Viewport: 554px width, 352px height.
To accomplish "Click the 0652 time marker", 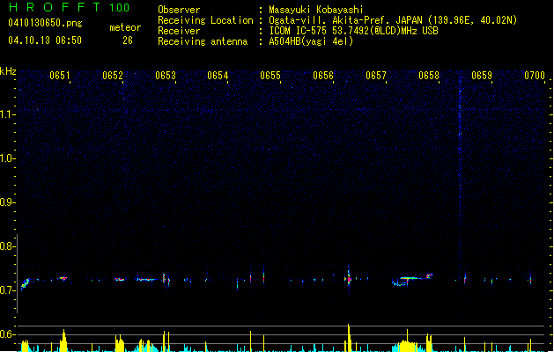I will [113, 76].
